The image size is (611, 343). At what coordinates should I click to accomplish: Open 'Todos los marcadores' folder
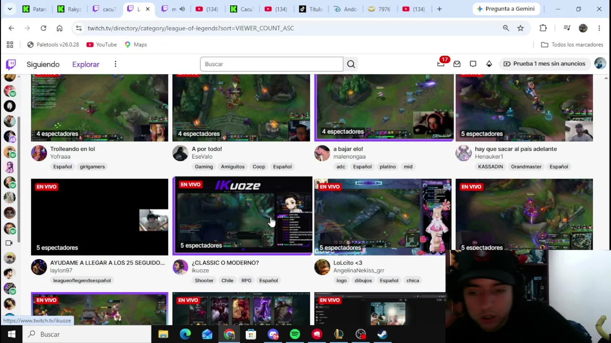coord(572,45)
